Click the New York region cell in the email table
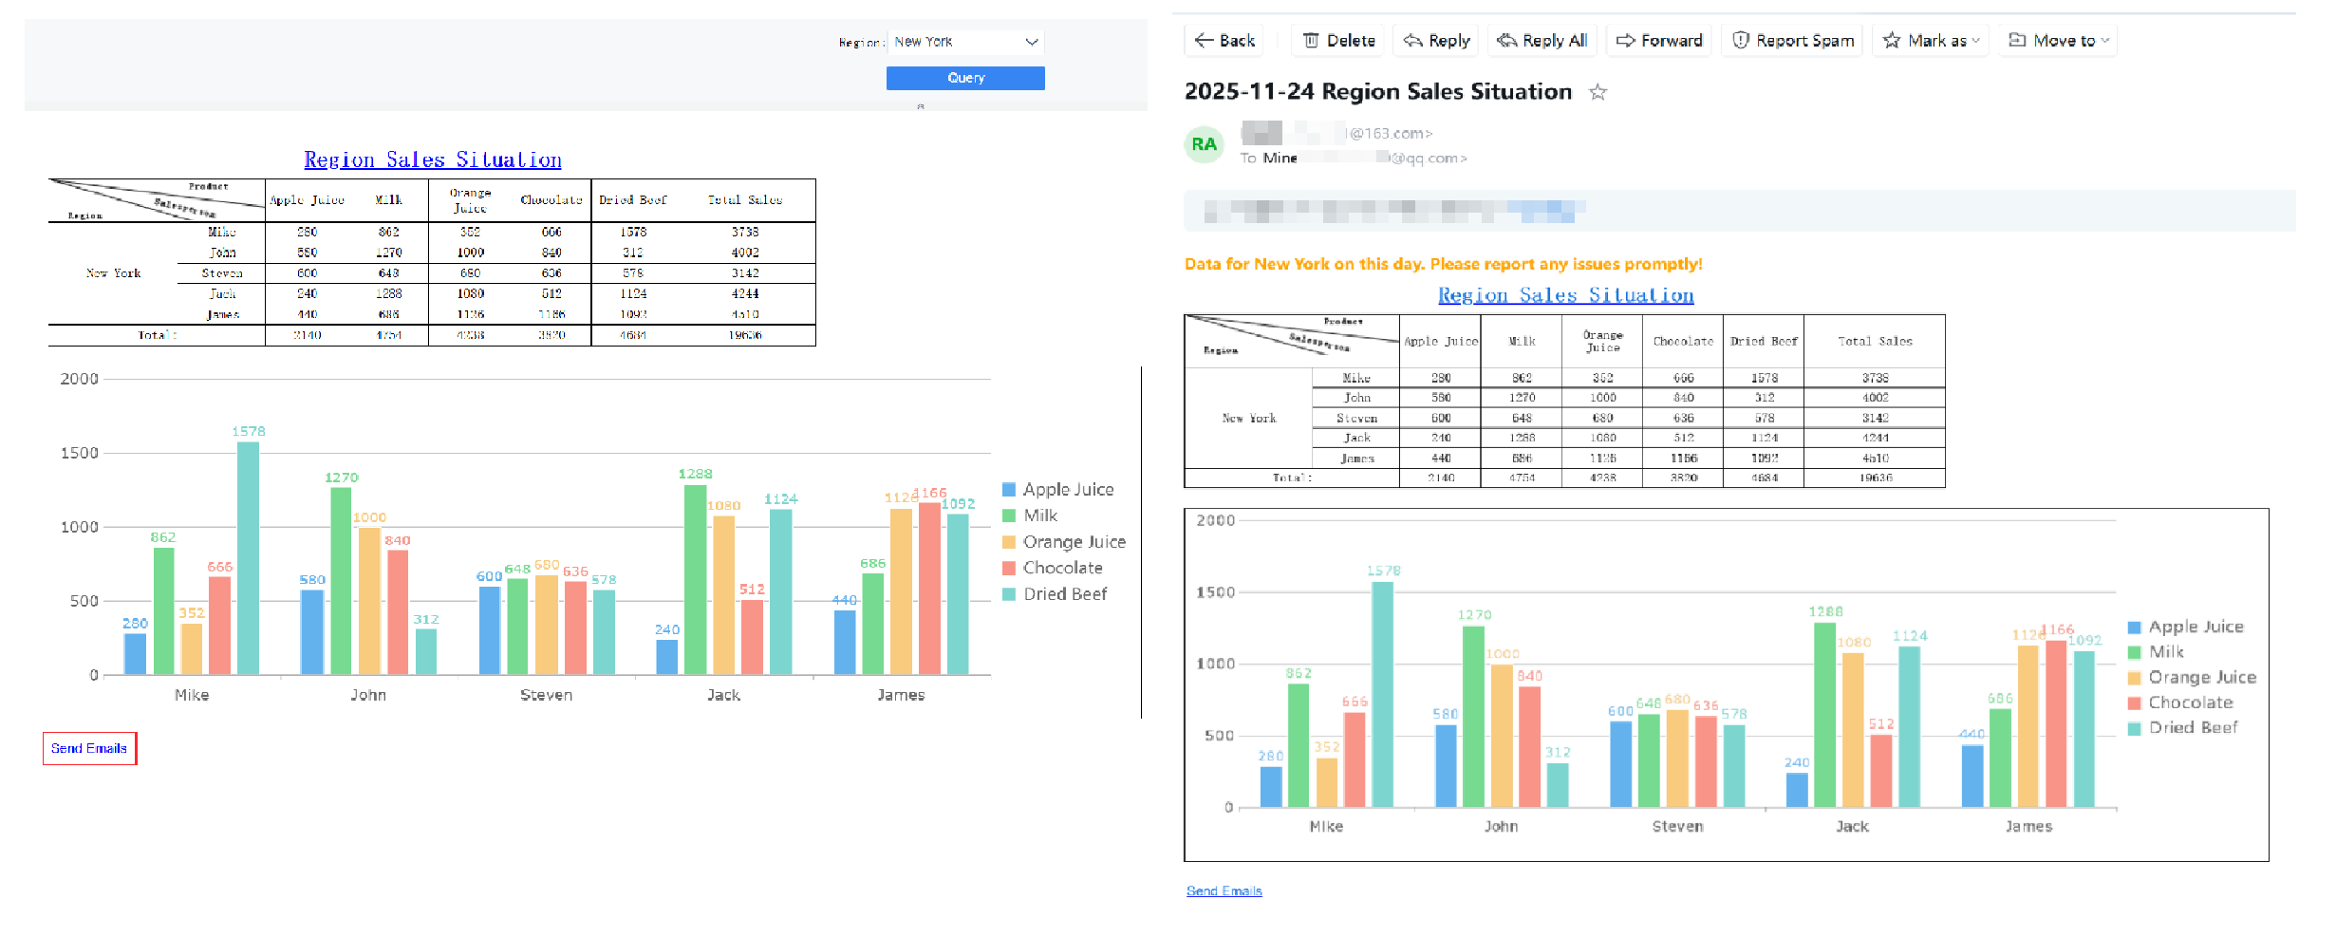This screenshot has width=2336, height=937. coord(1248,418)
